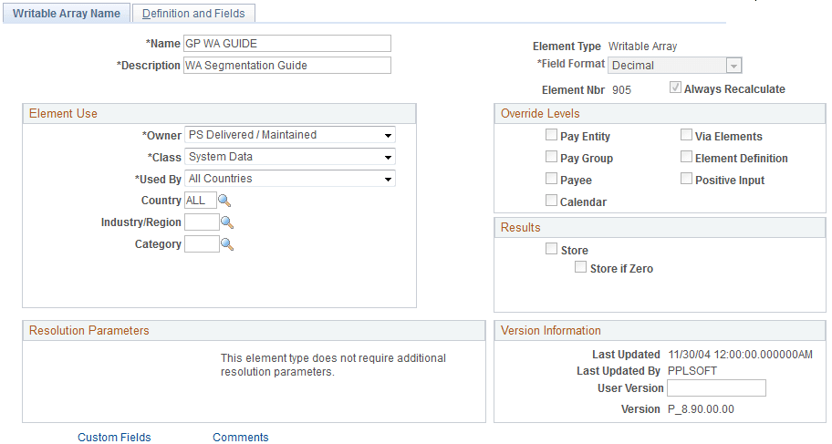Toggle the Element Definition checkbox
Screen dimensions: 832x444
(x=687, y=158)
